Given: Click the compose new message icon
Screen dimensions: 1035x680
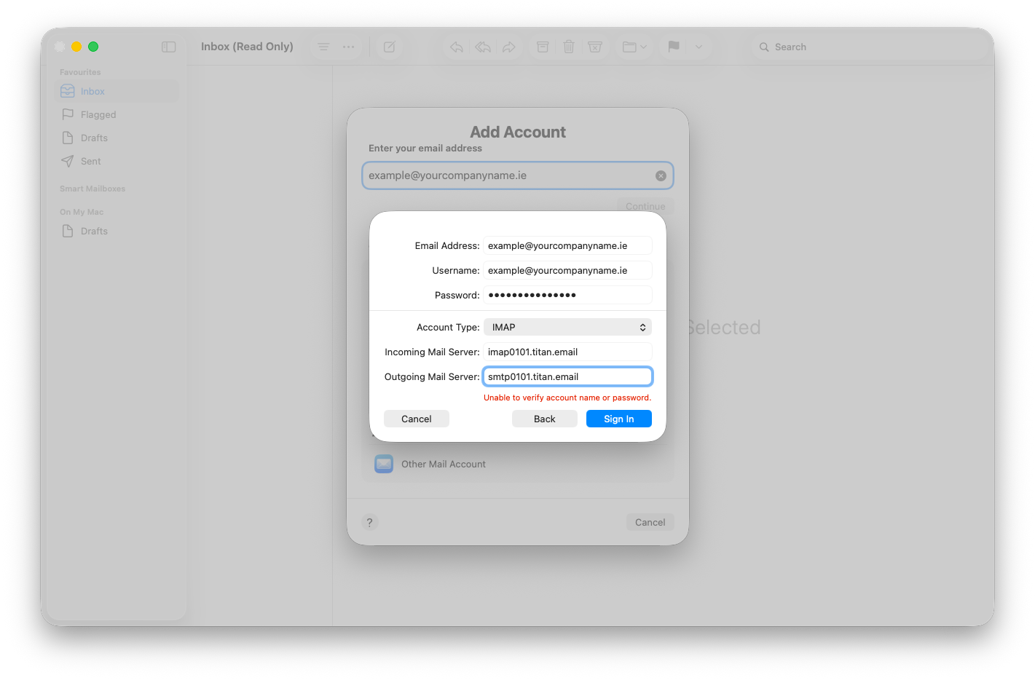Looking at the screenshot, I should pyautogui.click(x=389, y=47).
